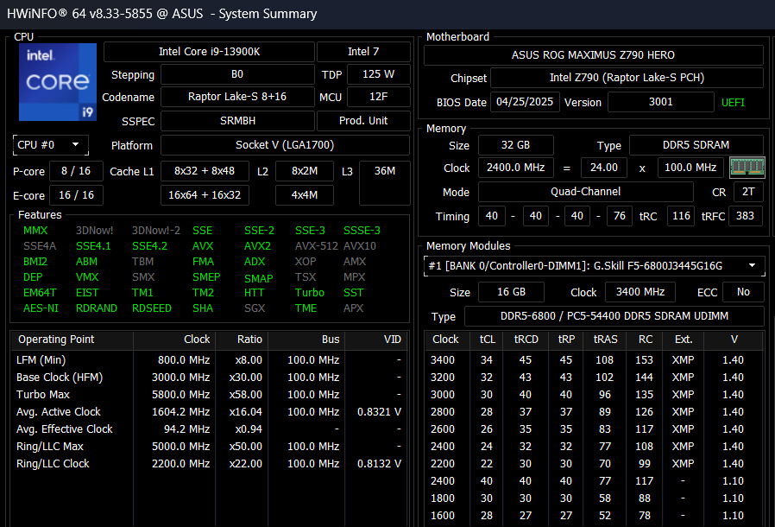Screen dimensions: 775x527
Task: Select the Base Clock (HFM) row
Action: (x=209, y=377)
